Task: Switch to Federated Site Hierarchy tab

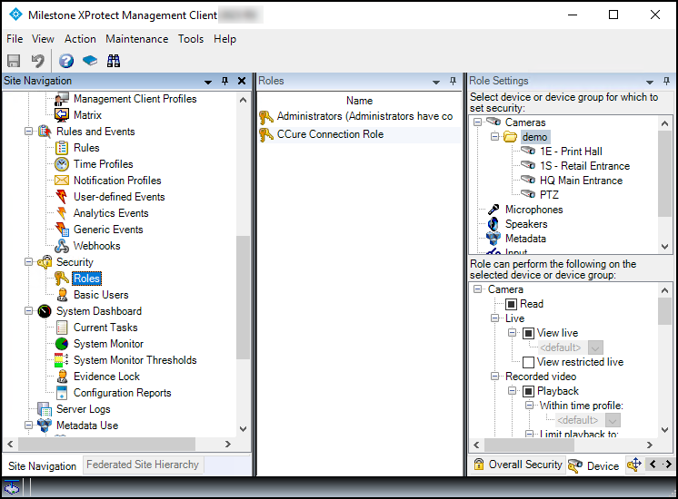Action: click(143, 465)
